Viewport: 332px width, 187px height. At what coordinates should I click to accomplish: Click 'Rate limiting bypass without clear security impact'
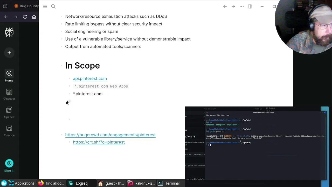pyautogui.click(x=114, y=24)
